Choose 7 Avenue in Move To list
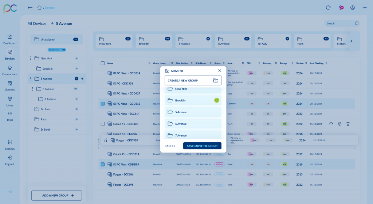This screenshot has width=373, height=204. (x=193, y=135)
